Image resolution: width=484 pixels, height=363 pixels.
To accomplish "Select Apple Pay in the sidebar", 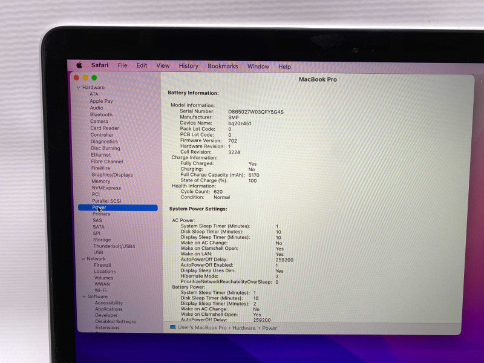I will [x=101, y=101].
